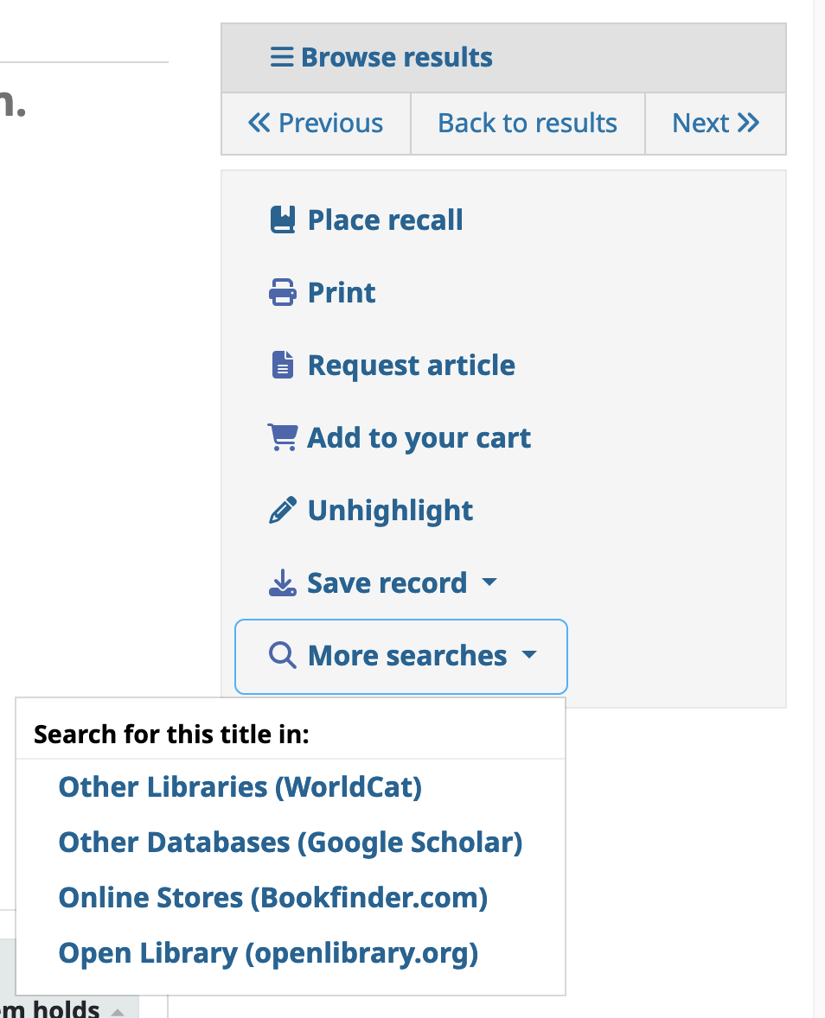Go to the Next result
The width and height of the screenshot is (825, 1018).
715,124
